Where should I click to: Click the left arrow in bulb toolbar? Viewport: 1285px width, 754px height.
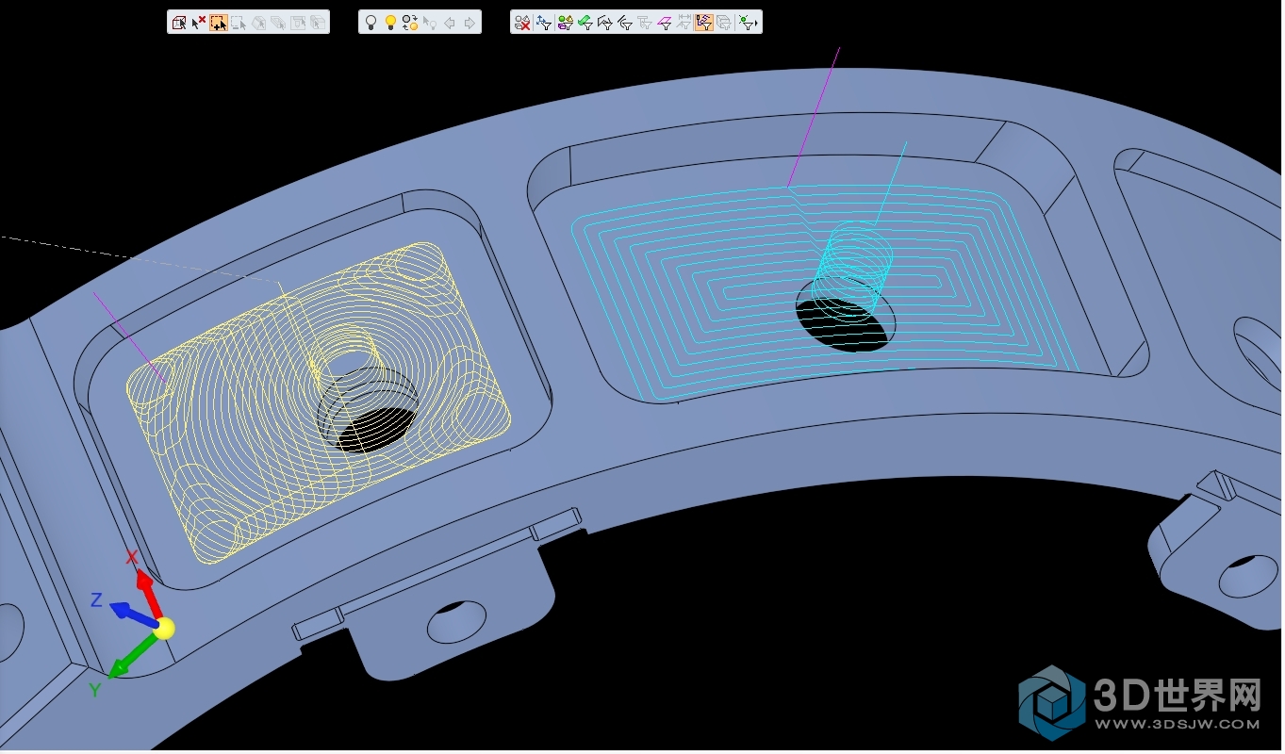tap(450, 23)
